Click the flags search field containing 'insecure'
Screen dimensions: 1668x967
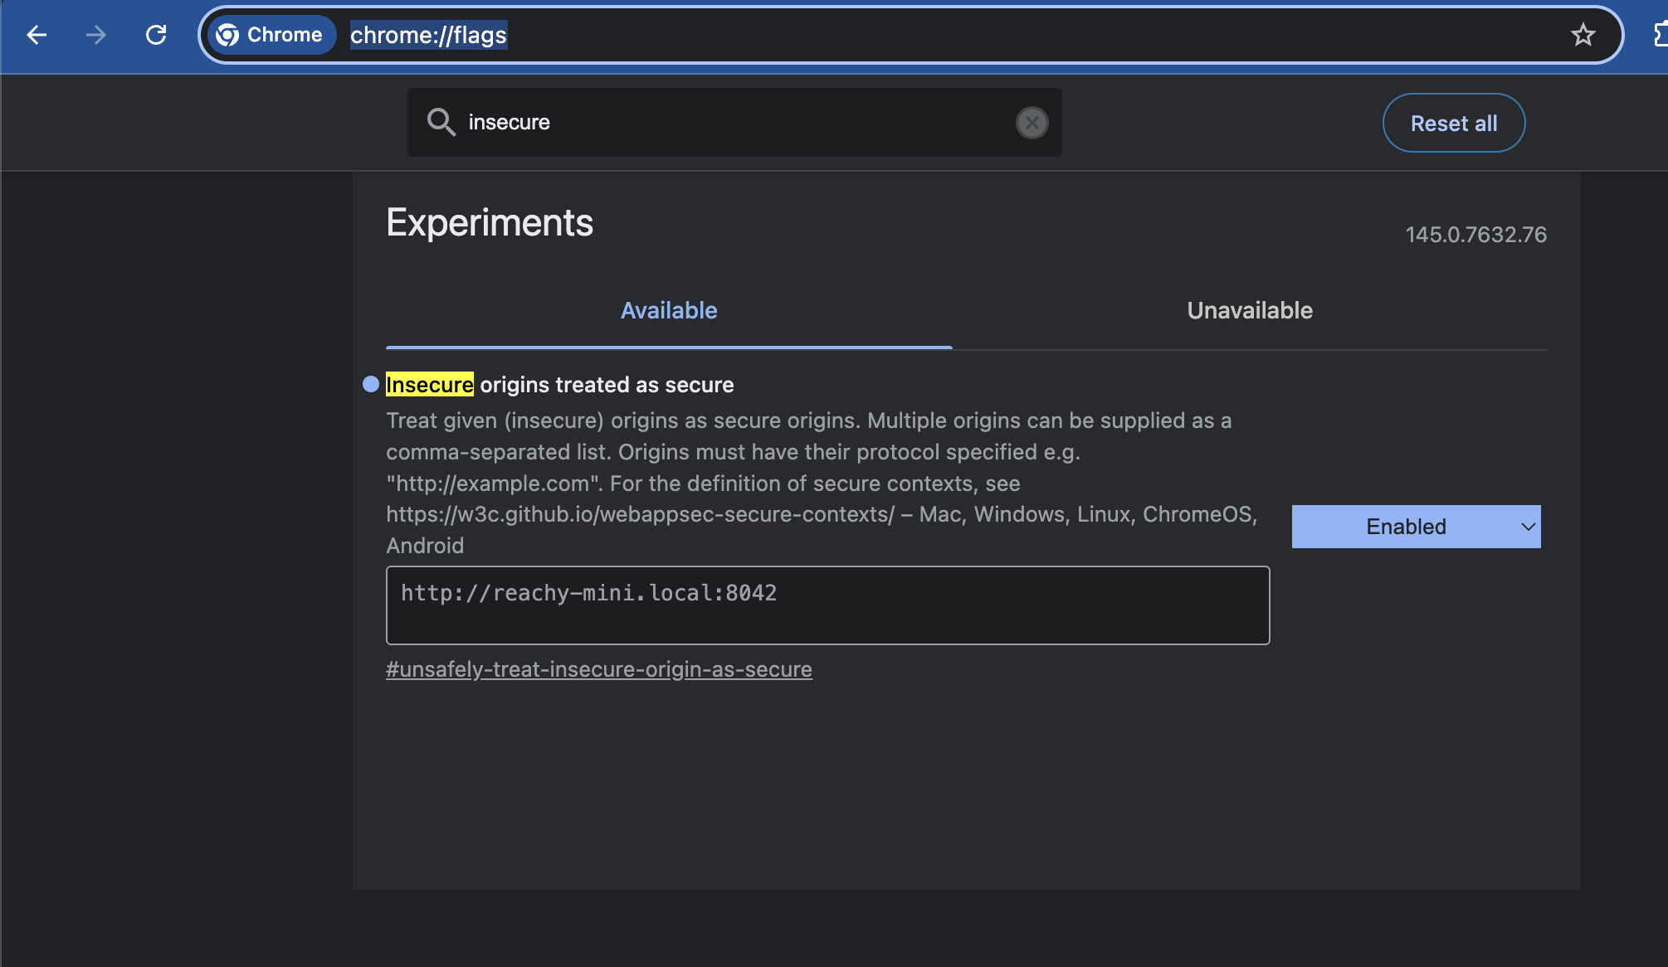tap(734, 122)
